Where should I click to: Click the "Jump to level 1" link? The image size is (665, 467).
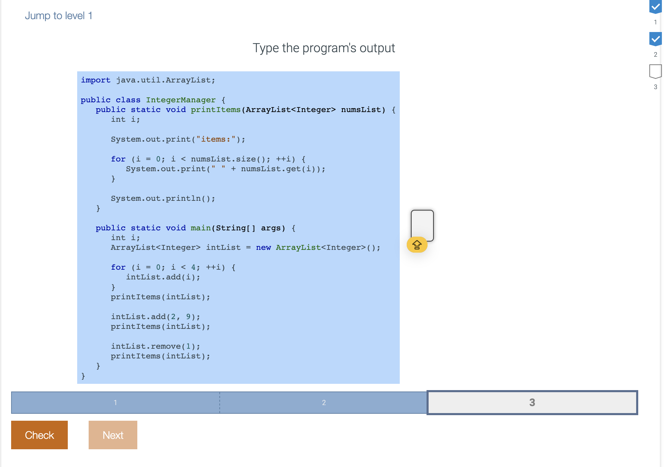tap(58, 15)
